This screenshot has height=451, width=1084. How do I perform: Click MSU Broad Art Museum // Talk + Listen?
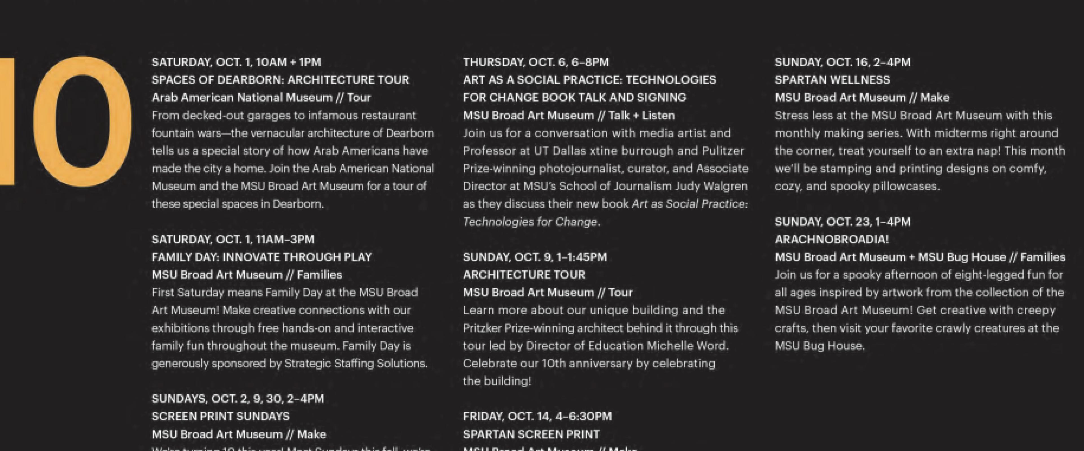(x=569, y=115)
